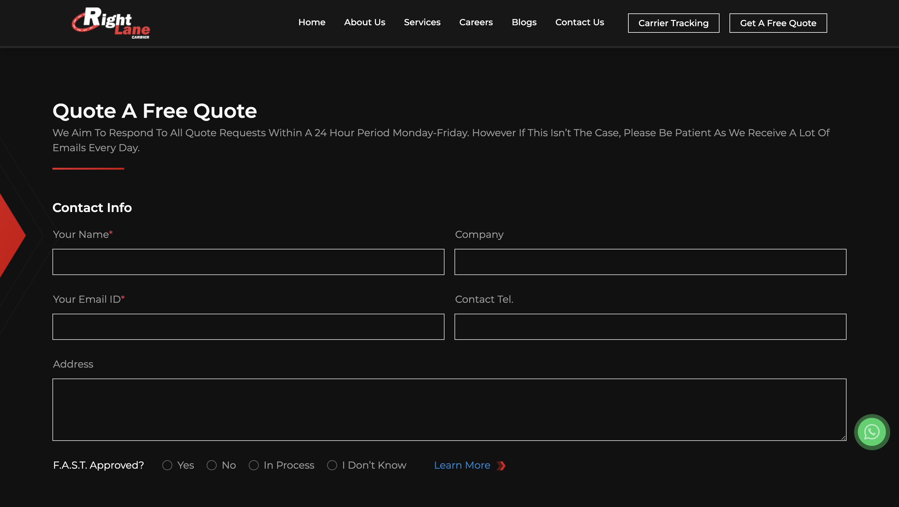
Task: Select the I Don't Know radio button
Action: [332, 465]
